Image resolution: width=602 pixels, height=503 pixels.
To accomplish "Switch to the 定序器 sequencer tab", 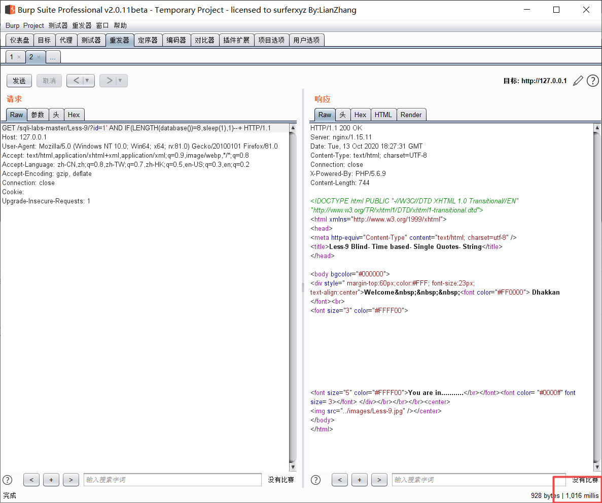I will click(x=148, y=40).
